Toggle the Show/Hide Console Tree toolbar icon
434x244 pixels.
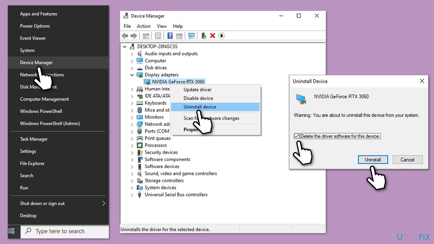(x=146, y=36)
